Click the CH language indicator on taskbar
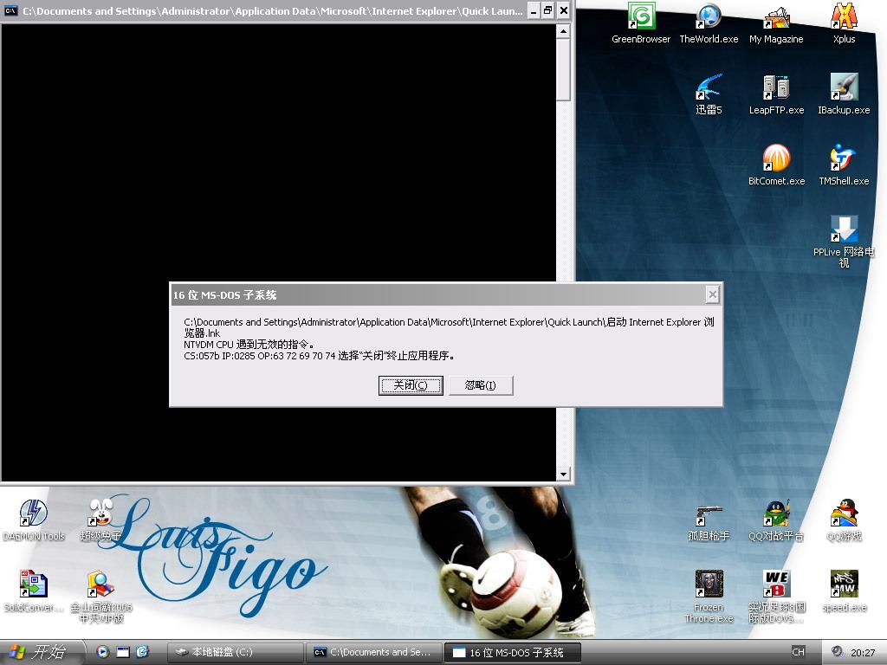887x665 pixels. click(x=798, y=652)
